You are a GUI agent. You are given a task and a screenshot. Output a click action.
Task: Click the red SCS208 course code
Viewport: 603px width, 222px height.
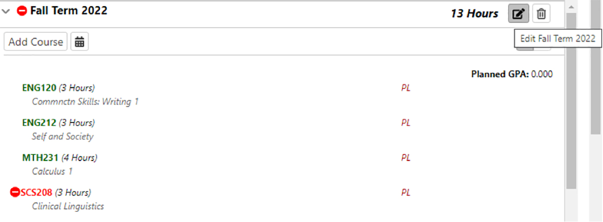coord(36,193)
